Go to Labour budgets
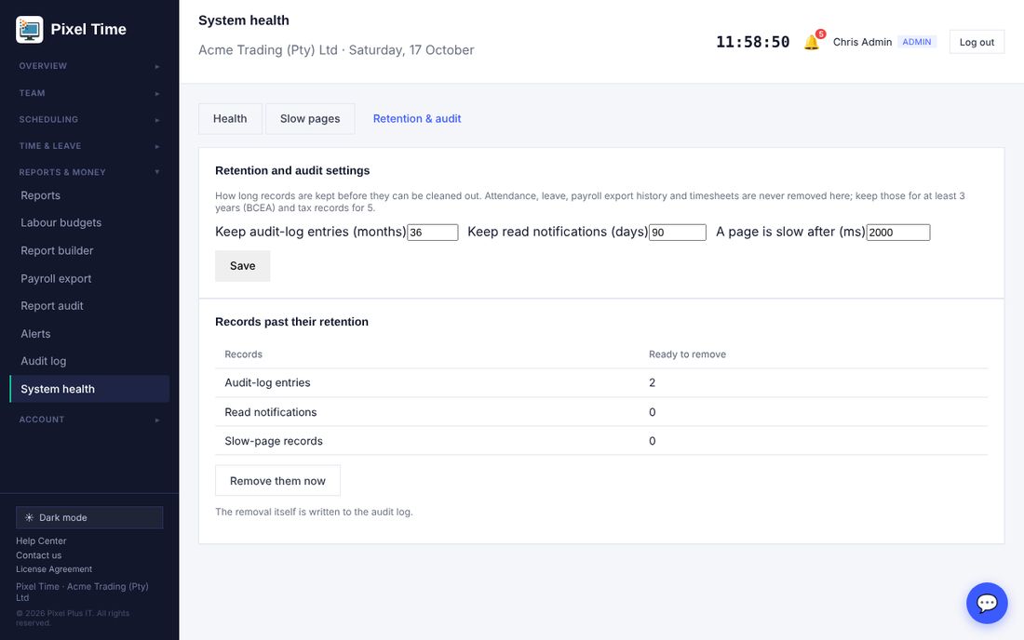Image resolution: width=1024 pixels, height=640 pixels. [89, 223]
